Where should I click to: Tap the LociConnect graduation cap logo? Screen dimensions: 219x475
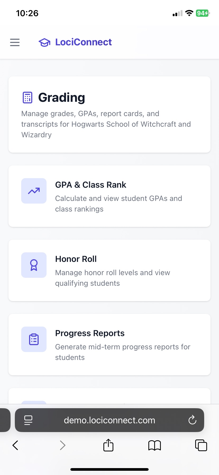pos(44,42)
